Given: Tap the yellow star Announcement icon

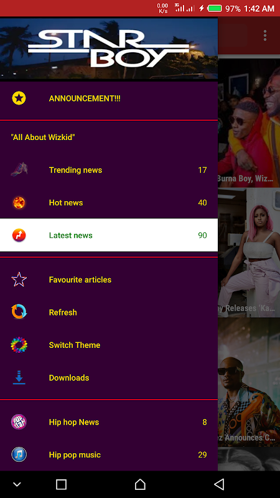Looking at the screenshot, I should (19, 98).
